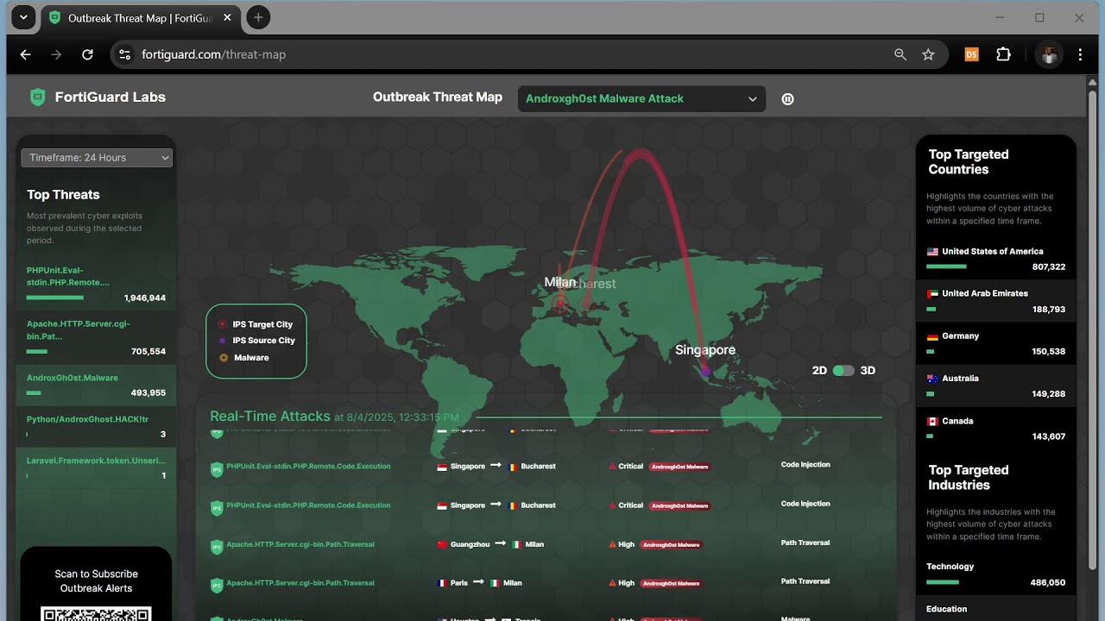1105x621 pixels.
Task: Click the PHPUnit threat volume bar
Action: coord(55,298)
